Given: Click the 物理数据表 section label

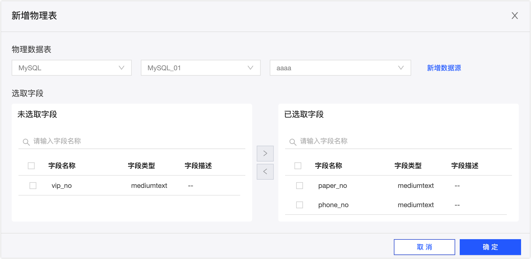Looking at the screenshot, I should [x=32, y=50].
